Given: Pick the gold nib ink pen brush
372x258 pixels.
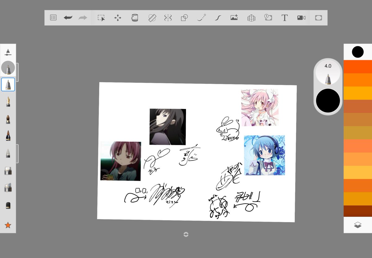Looking at the screenshot, I should coord(8,101).
